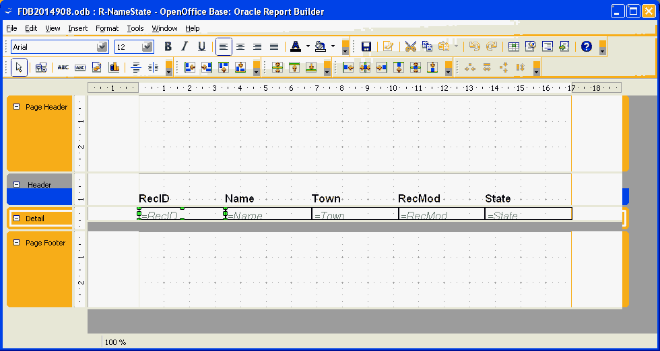The width and height of the screenshot is (660, 351).
Task: Undo the last action
Action: click(474, 46)
